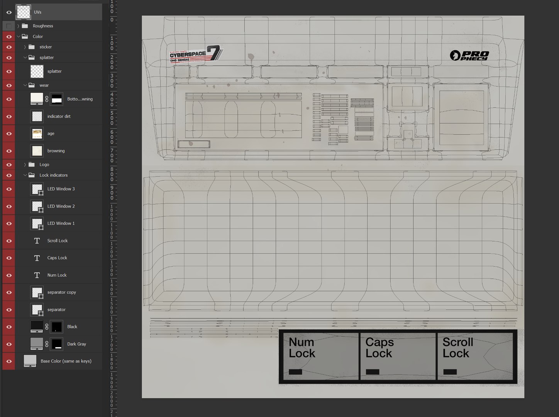Screen dimensions: 559x417
Task: Hide the browning layer
Action: (x=9, y=151)
